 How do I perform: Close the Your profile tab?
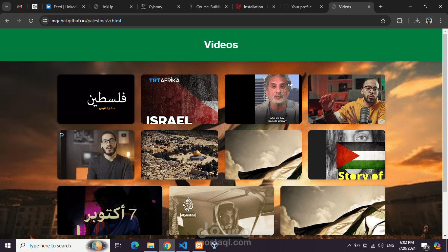pyautogui.click(x=321, y=7)
